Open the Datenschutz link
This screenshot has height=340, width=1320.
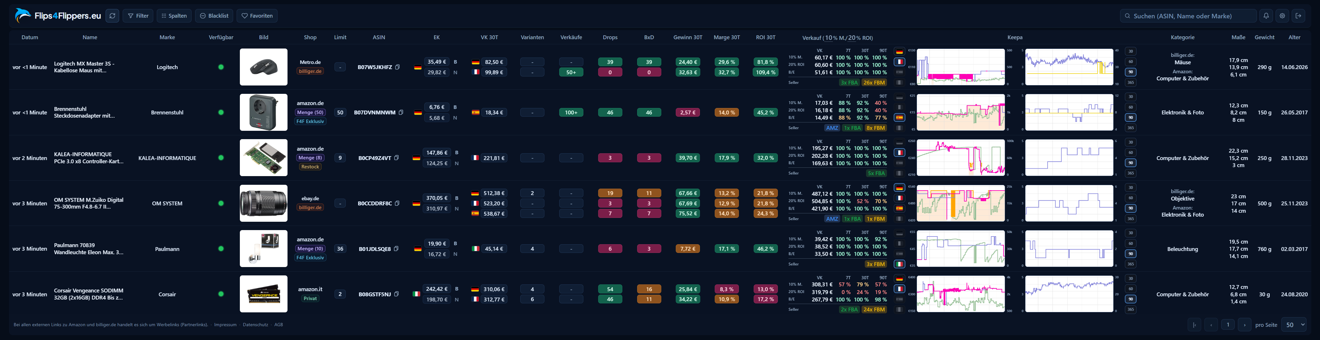tap(255, 325)
